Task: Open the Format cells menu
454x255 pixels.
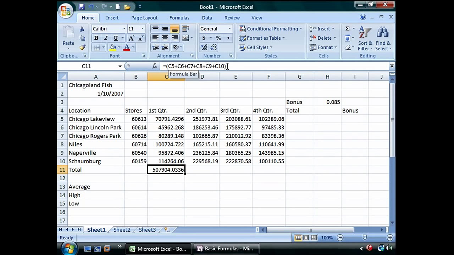Action: (323, 47)
